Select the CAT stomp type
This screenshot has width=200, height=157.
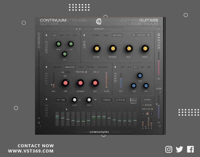point(68,35)
